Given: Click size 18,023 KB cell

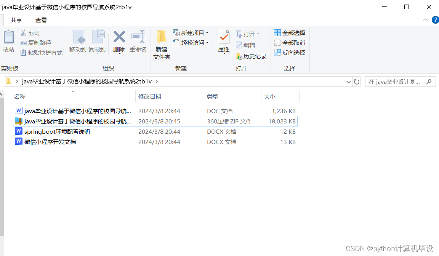Looking at the screenshot, I should [282, 122].
